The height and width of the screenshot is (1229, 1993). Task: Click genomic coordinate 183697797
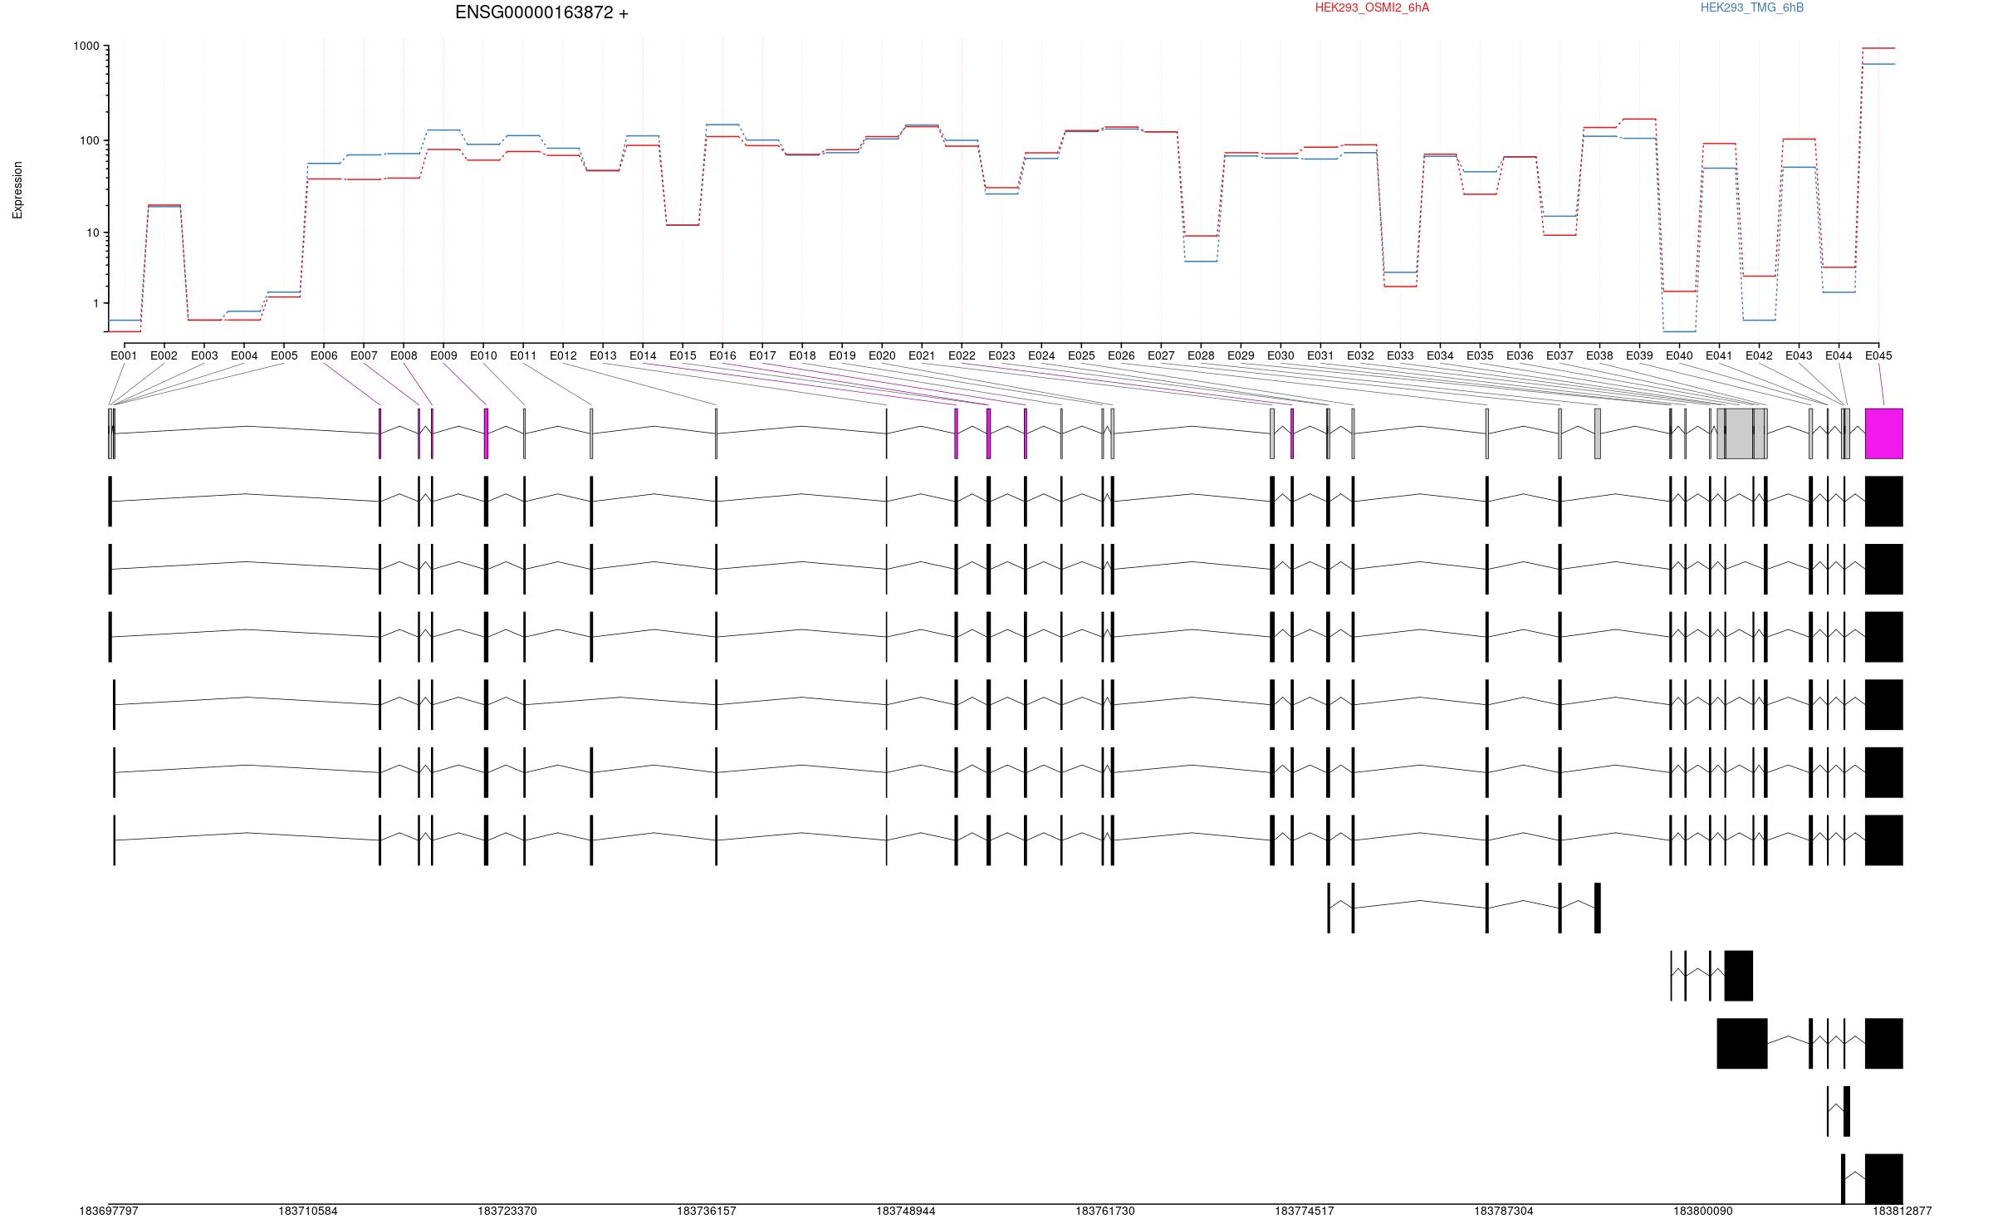pyautogui.click(x=109, y=1211)
